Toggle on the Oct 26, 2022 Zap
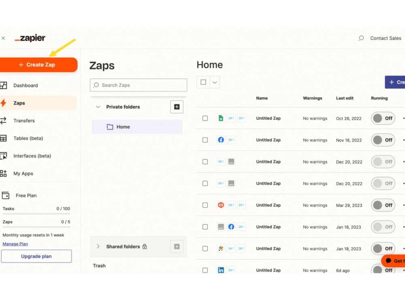Screen dimensions: 405x304 tap(383, 118)
